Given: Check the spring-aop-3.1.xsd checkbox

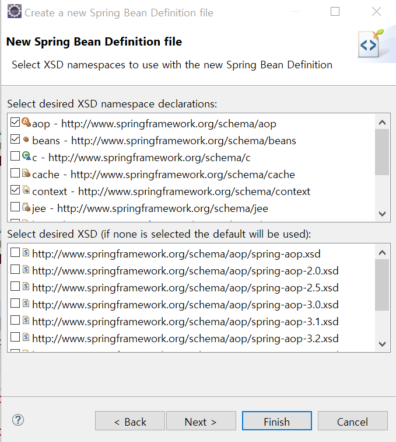Looking at the screenshot, I should pos(15,320).
